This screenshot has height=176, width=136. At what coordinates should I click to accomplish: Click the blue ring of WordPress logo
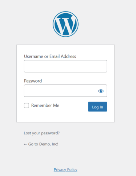66,12
